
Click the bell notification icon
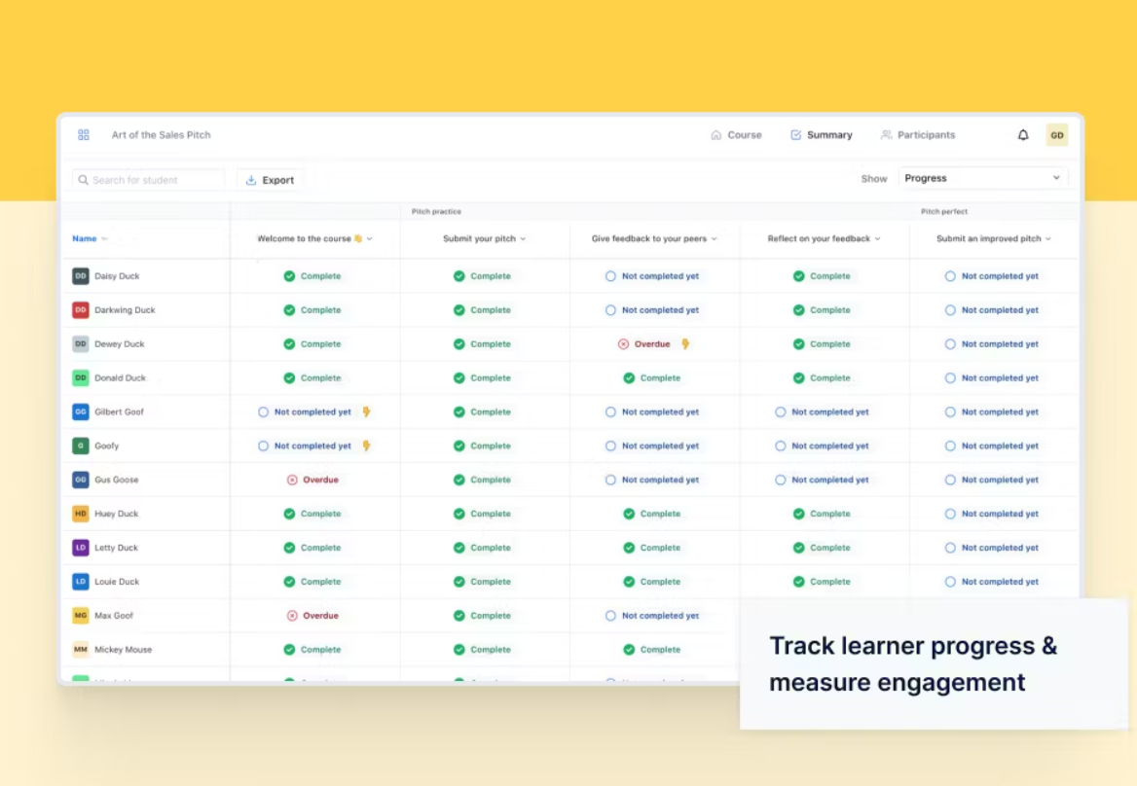point(1023,134)
